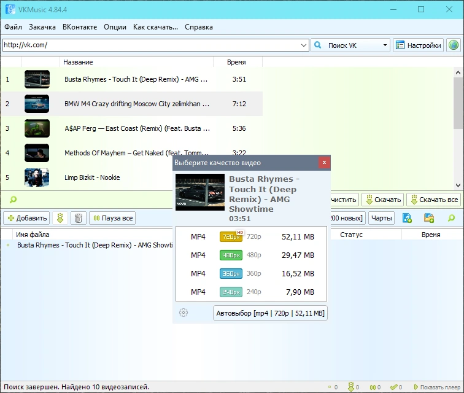The width and height of the screenshot is (464, 393).
Task: Choose MP4 720p HD quality badge
Action: pyautogui.click(x=231, y=236)
